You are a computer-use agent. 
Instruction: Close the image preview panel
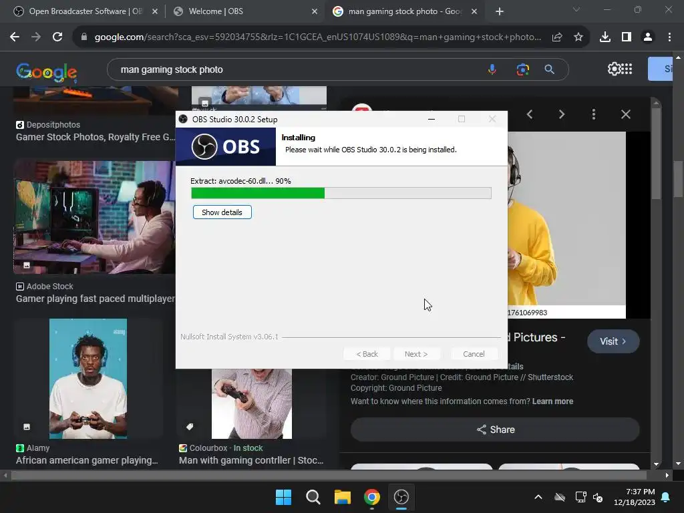point(625,114)
